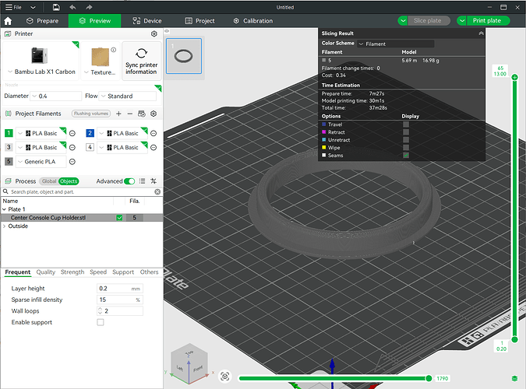526x389 pixels.
Task: Open nozzle Diameter dropdown
Action: (x=55, y=96)
